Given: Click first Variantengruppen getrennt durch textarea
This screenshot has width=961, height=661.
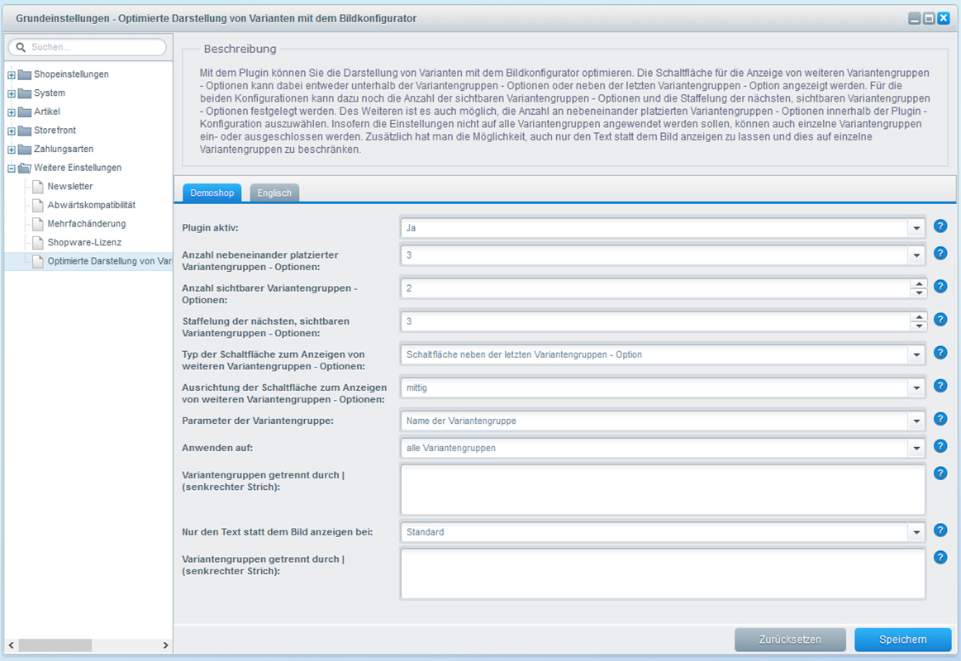Looking at the screenshot, I should click(663, 489).
